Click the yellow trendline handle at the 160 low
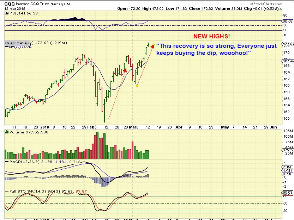The width and height of the screenshot is (294, 220). click(x=137, y=86)
